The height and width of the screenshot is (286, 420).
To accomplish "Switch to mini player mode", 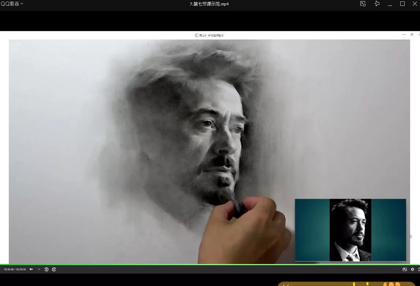I will point(363,4).
